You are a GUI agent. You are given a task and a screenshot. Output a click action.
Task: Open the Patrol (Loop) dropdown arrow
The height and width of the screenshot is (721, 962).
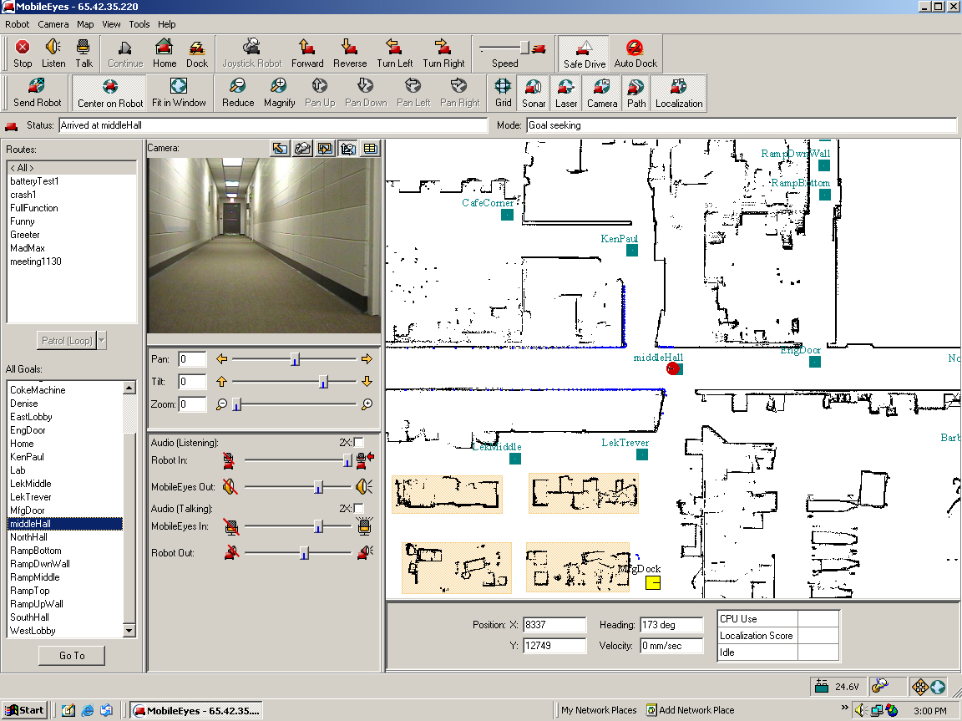pyautogui.click(x=102, y=340)
